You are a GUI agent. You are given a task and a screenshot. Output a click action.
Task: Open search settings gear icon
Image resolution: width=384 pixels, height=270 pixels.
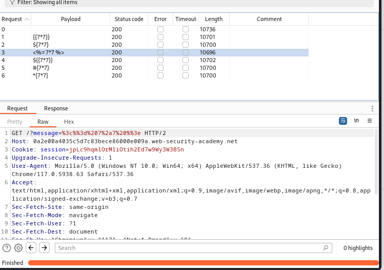click(x=18, y=248)
